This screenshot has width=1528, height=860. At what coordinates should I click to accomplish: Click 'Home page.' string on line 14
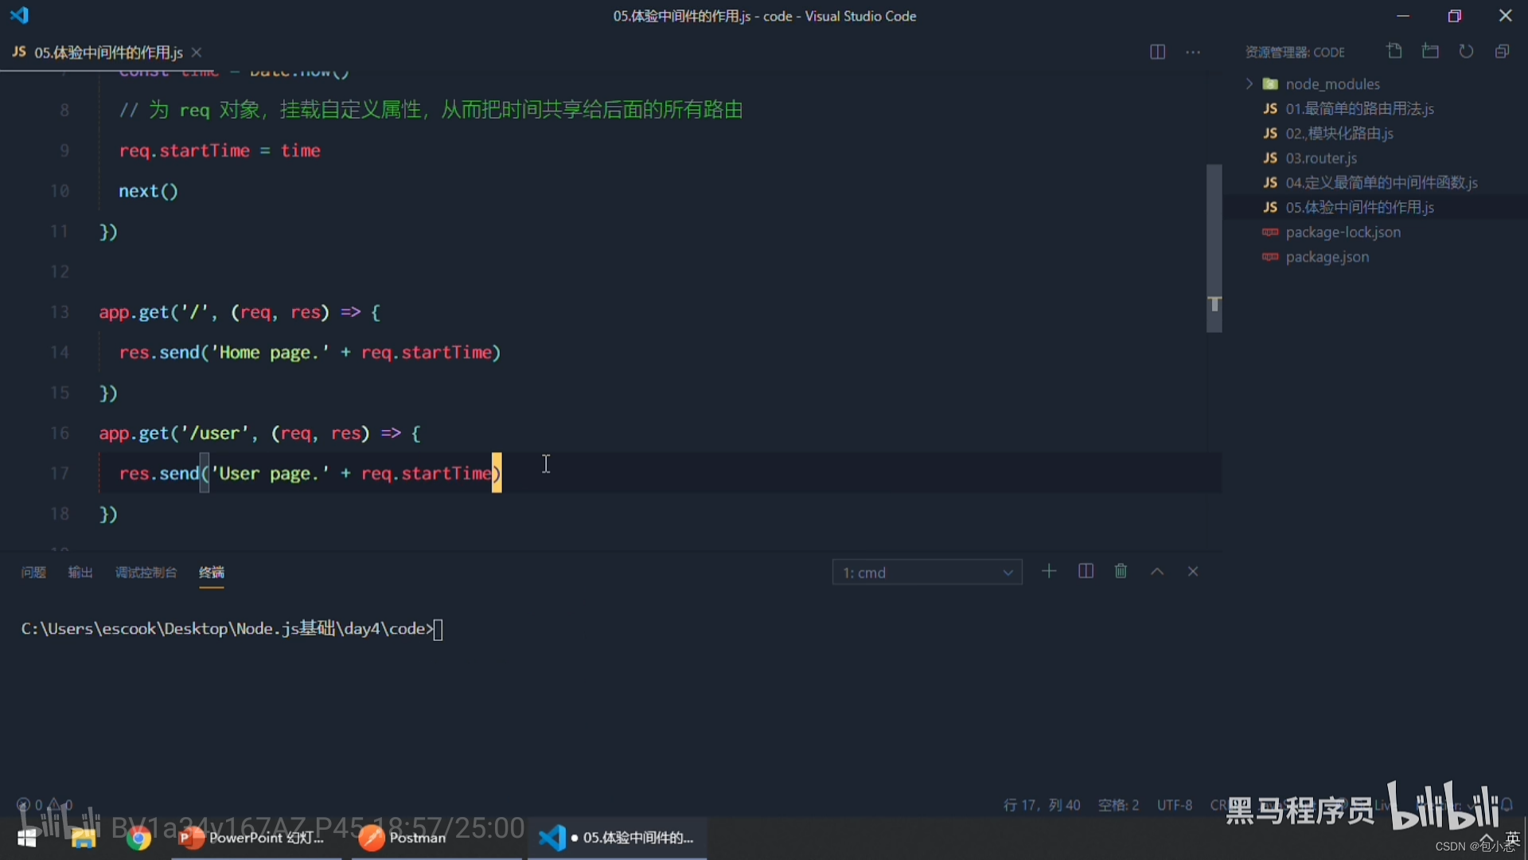[x=270, y=353]
